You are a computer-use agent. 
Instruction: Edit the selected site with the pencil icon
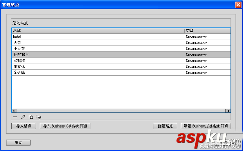[x=23, y=117]
